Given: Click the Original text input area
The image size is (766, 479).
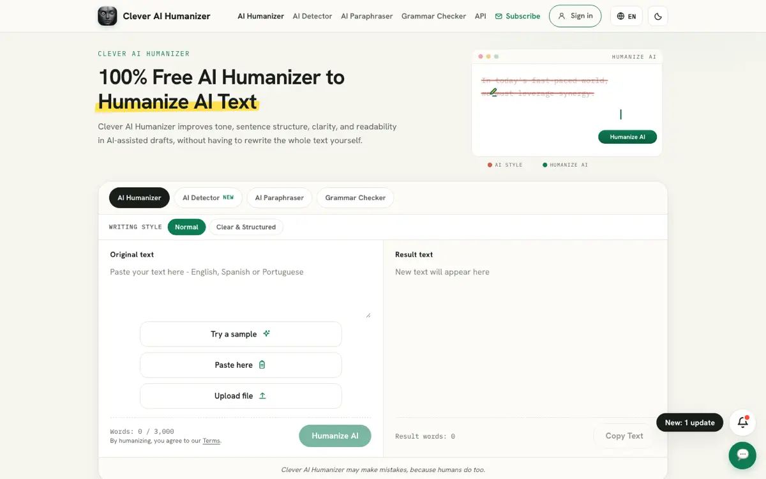Looking at the screenshot, I should [241, 291].
